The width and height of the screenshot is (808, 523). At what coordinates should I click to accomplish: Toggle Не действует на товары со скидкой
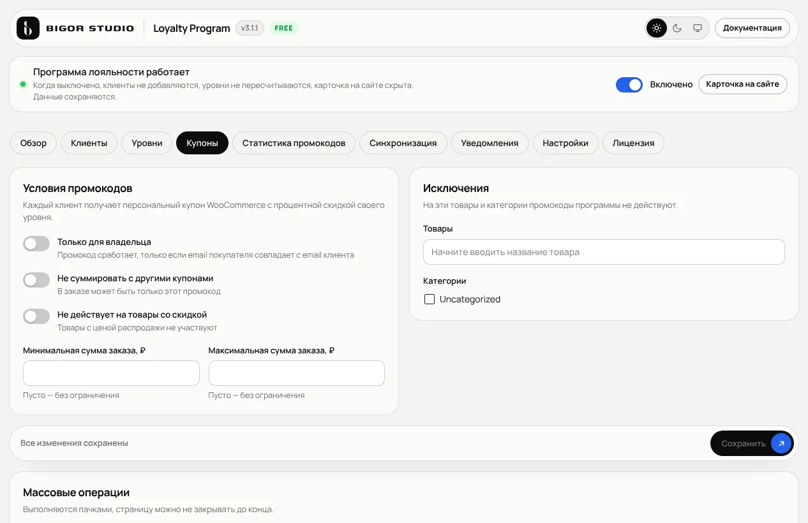36,316
